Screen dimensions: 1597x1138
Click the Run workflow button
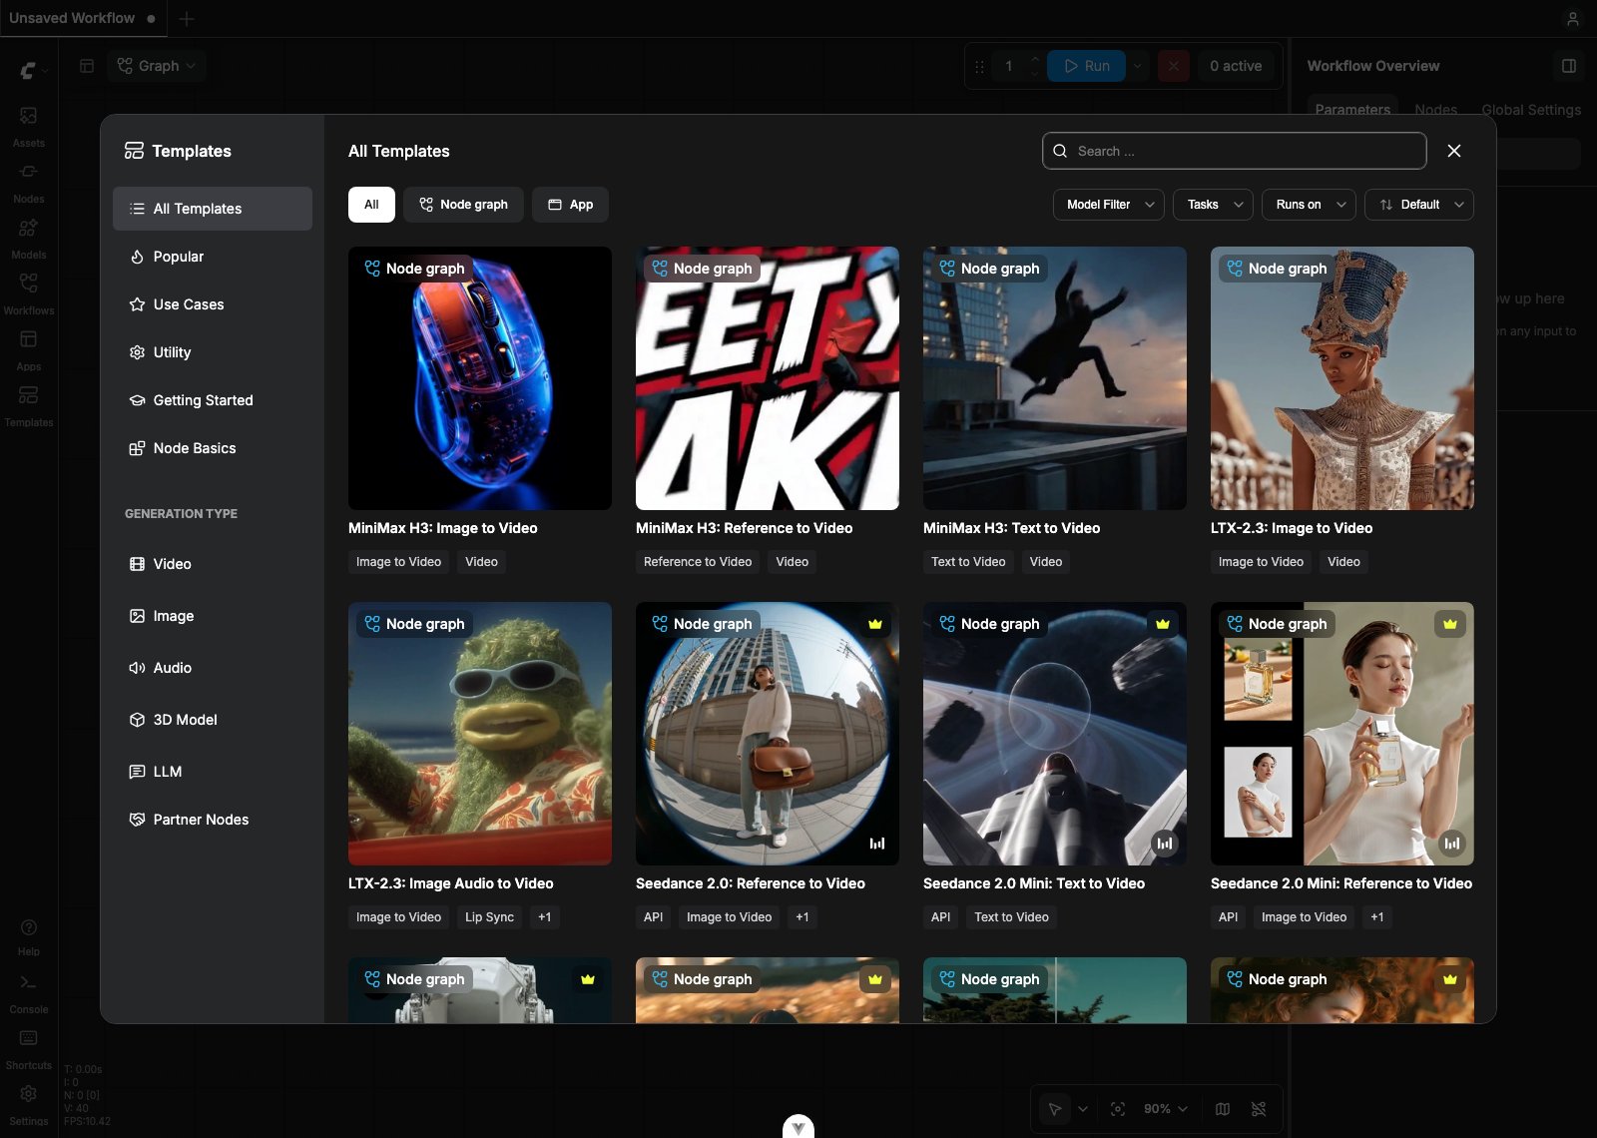[x=1086, y=66]
